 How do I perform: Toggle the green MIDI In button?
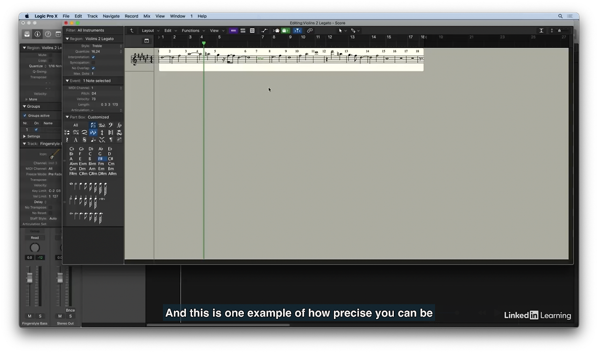click(285, 30)
